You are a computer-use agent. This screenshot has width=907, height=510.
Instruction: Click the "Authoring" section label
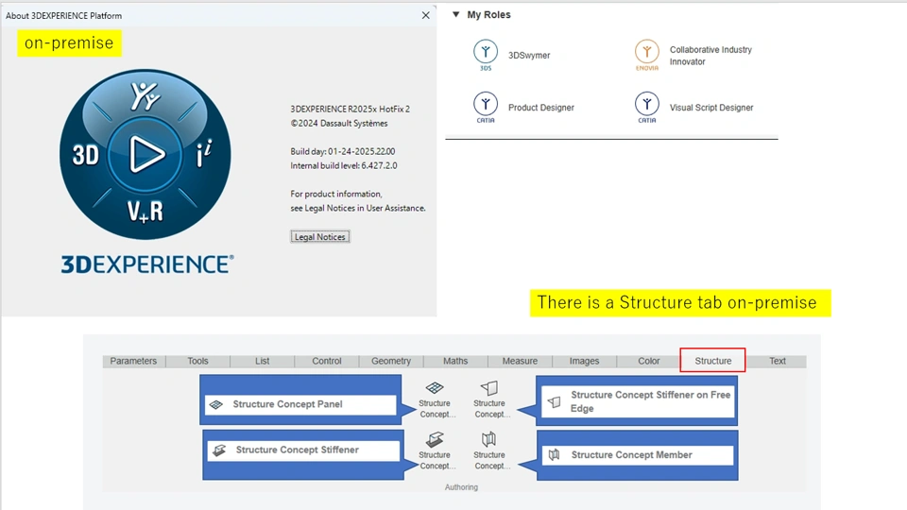(x=461, y=487)
